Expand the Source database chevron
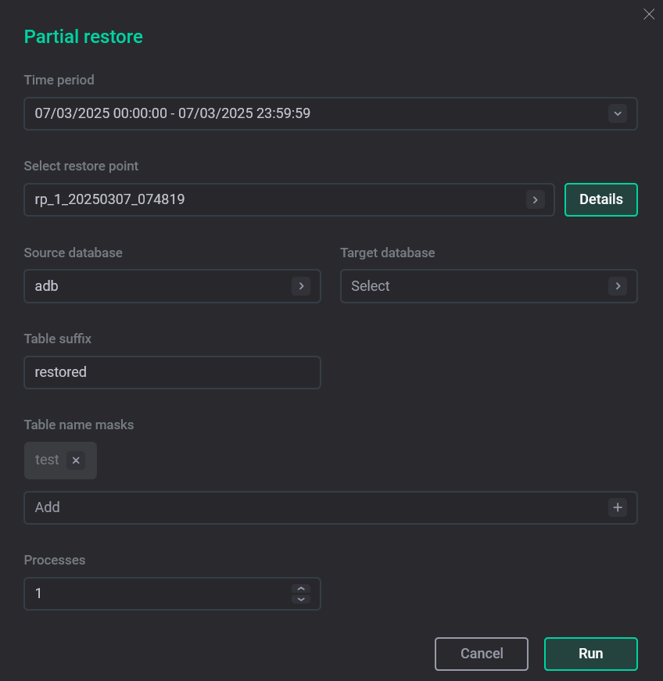663x681 pixels. click(301, 286)
